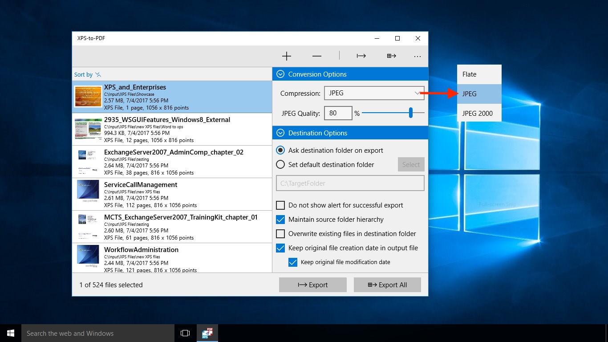Click the single export arrow toolbar icon
The height and width of the screenshot is (342, 608).
click(x=361, y=56)
